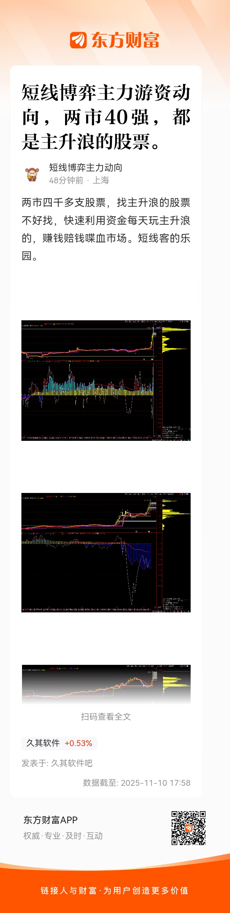230x913 pixels.
Task: Click the tagline 权威·专业·及时·互动
Action: 63,836
